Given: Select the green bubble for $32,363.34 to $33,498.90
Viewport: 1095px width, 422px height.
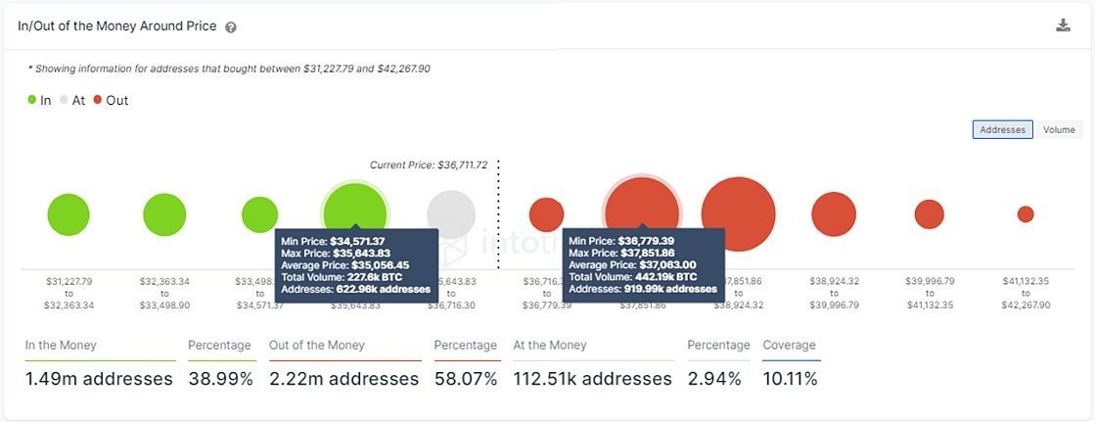Looking at the screenshot, I should click(164, 214).
